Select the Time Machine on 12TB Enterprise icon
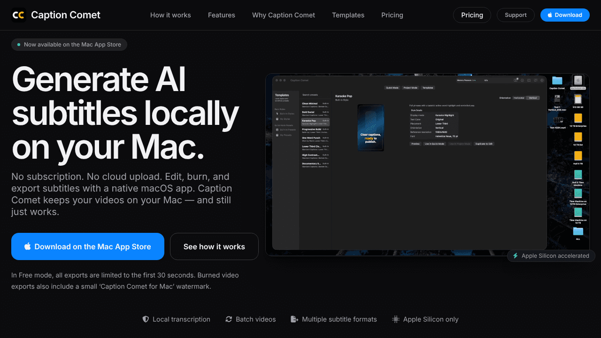 click(578, 193)
